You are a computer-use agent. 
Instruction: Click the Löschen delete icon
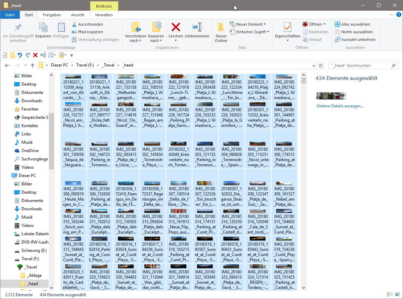(x=176, y=27)
